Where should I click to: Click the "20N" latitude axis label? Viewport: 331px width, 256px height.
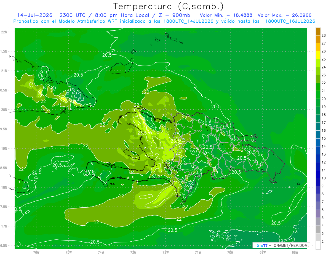click(4, 110)
